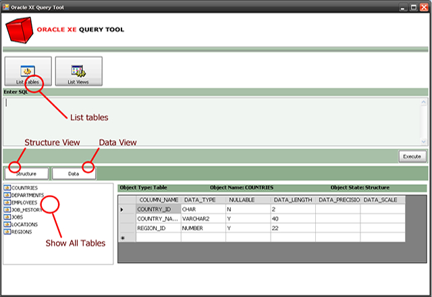
Task: Click the COLUMN_NAME column header
Action: coord(159,200)
